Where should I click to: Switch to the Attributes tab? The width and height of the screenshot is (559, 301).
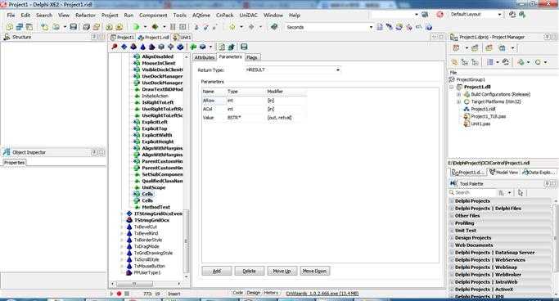coord(205,57)
